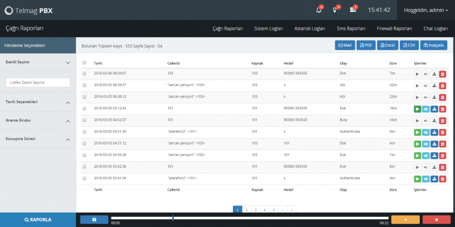Open the server stack notifications icon

353,10
